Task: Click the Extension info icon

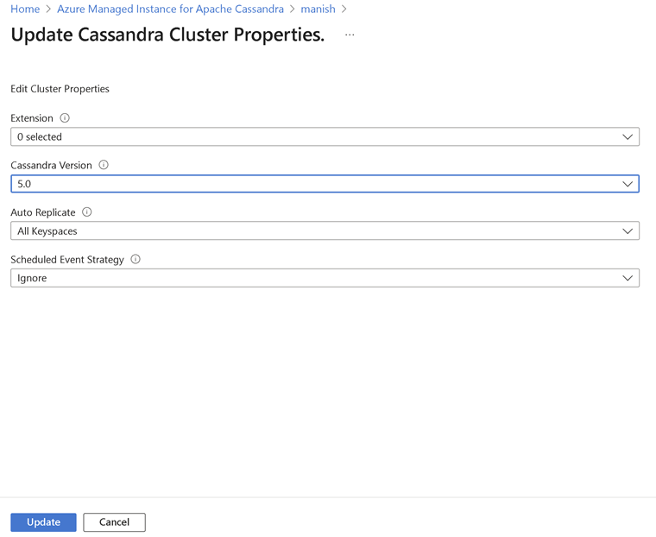Action: tap(65, 118)
